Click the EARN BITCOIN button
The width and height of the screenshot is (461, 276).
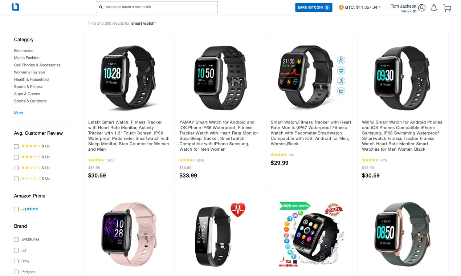pos(314,7)
